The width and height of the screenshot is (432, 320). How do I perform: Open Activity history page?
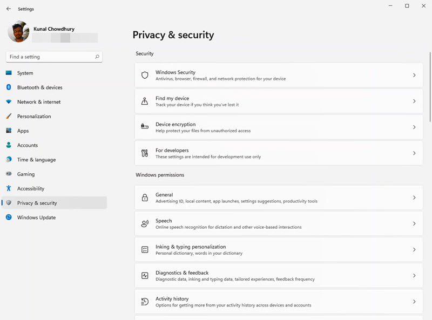tap(279, 302)
